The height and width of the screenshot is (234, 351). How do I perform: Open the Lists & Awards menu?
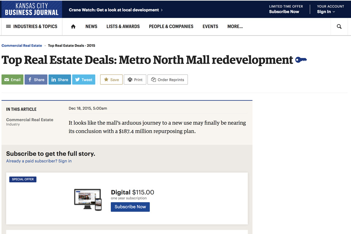[x=123, y=26]
